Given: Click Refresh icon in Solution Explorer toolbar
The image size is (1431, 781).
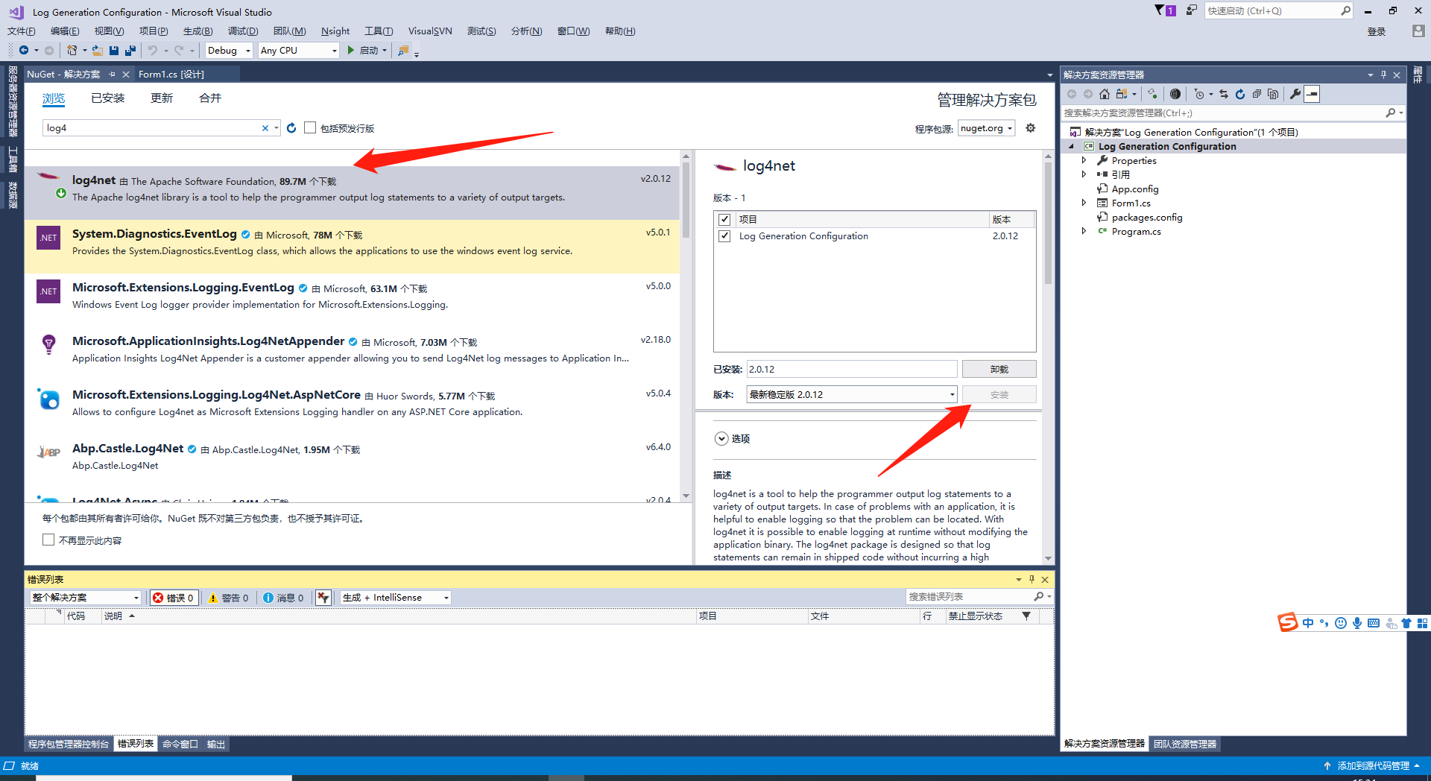Looking at the screenshot, I should point(1240,94).
